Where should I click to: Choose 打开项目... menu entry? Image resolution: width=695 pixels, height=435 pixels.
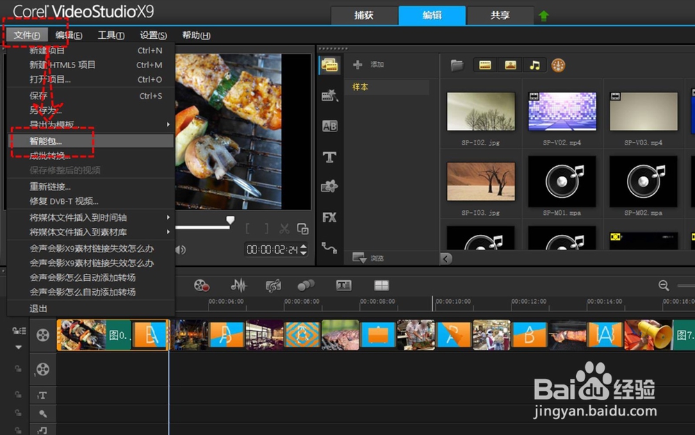pos(91,80)
